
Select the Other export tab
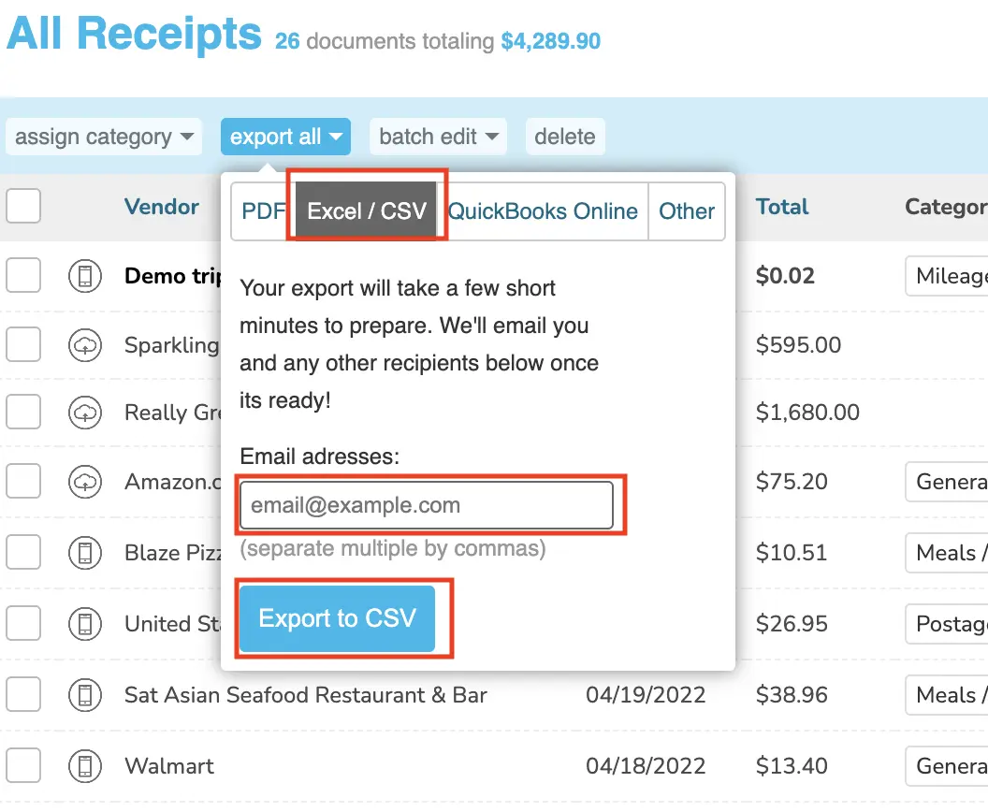point(687,211)
